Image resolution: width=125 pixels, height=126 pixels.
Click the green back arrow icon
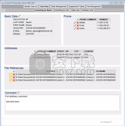coord(4,10)
